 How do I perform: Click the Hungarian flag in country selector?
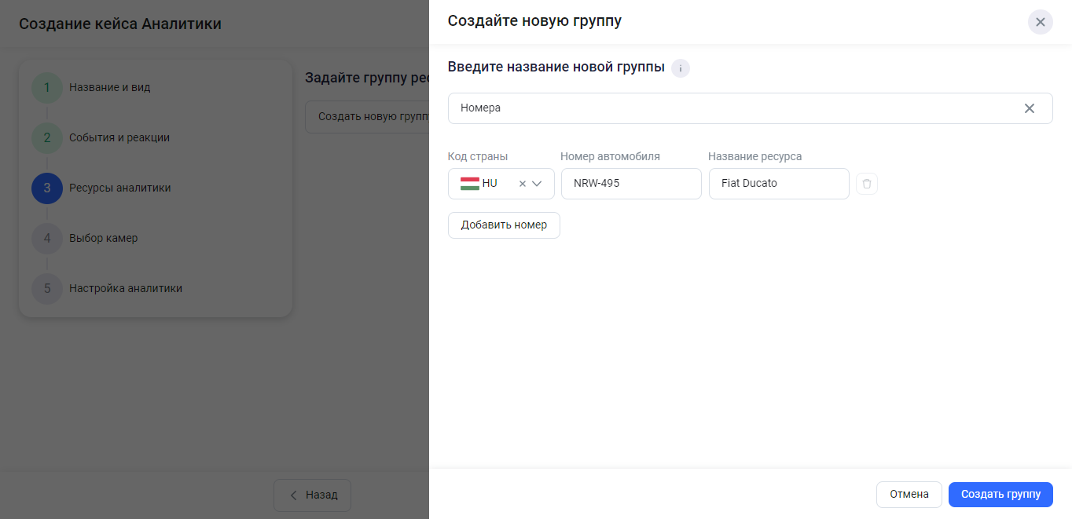tap(470, 184)
